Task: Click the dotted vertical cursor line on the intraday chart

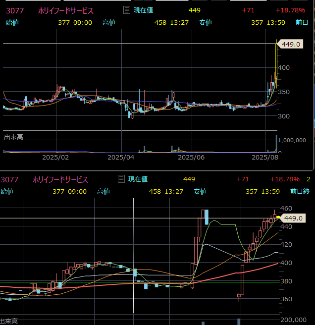Action: pos(133,256)
